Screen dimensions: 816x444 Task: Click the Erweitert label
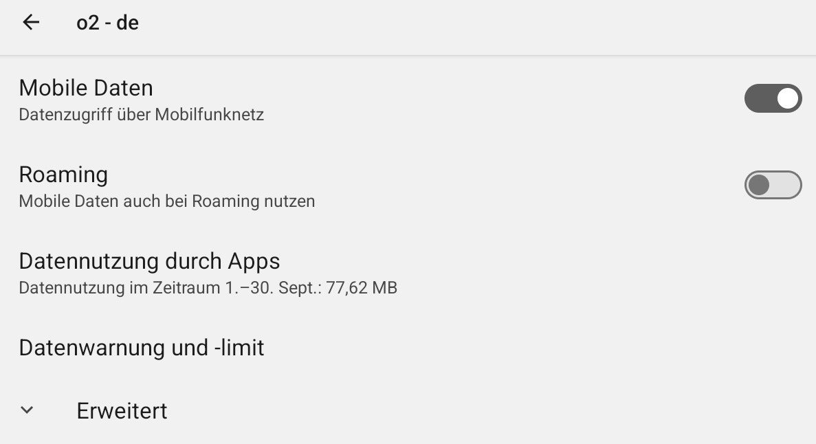point(122,411)
